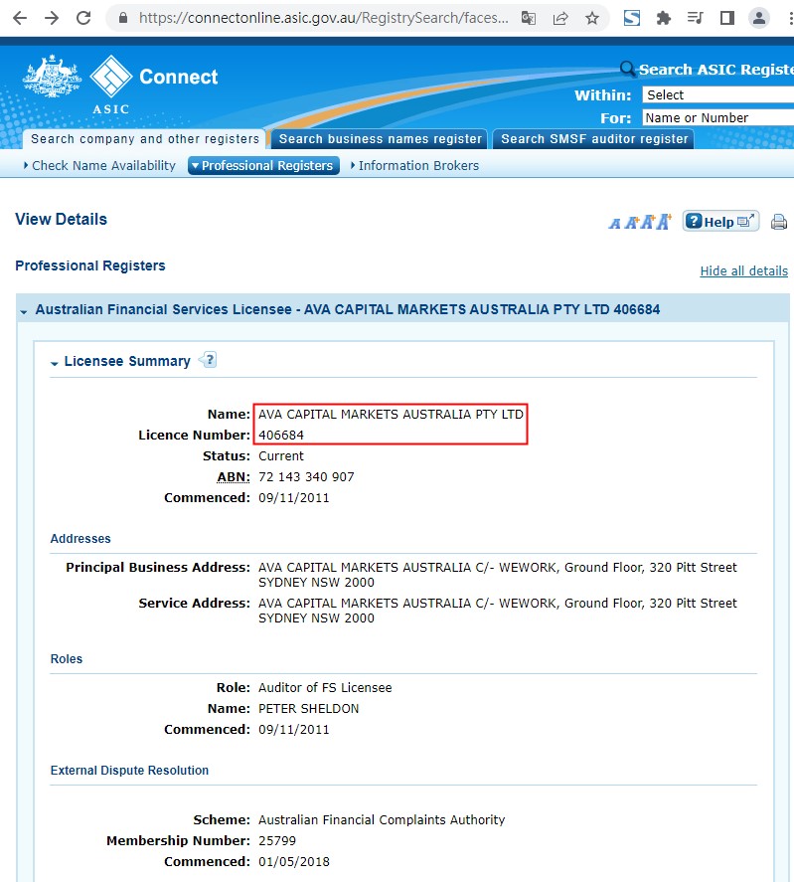Click the Service Address value
Viewport: 794px width, 882px height.
coord(498,611)
